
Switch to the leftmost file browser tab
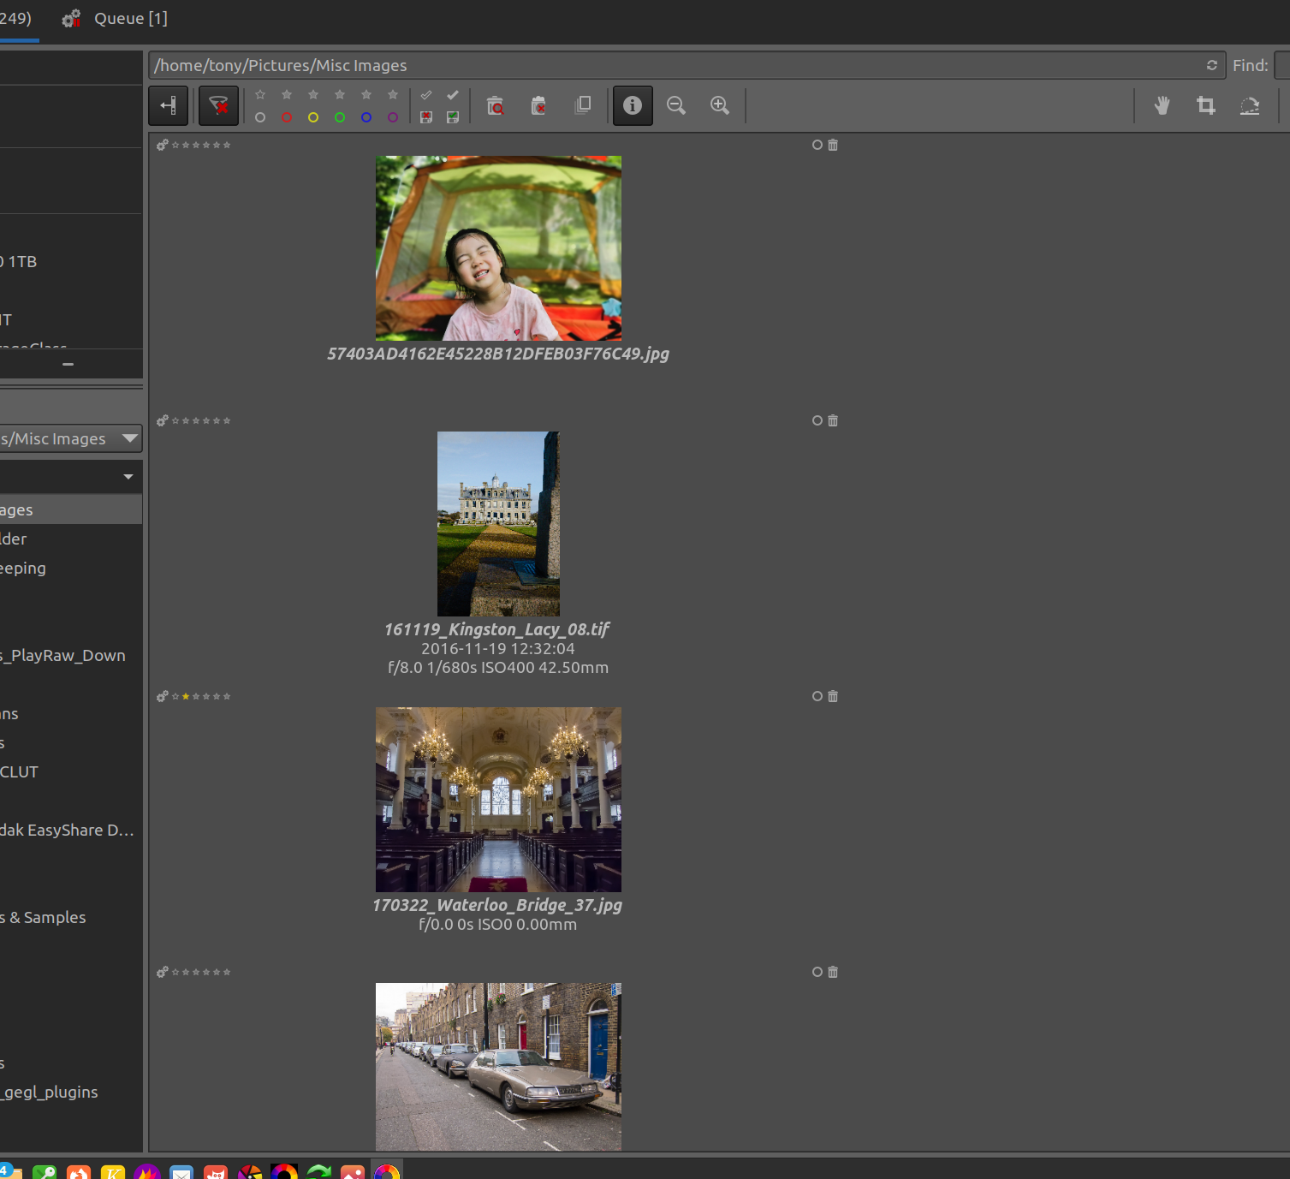click(x=15, y=18)
